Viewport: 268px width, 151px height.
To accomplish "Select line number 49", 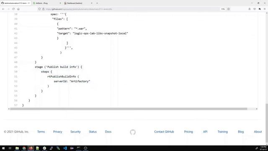I will (16, 67).
